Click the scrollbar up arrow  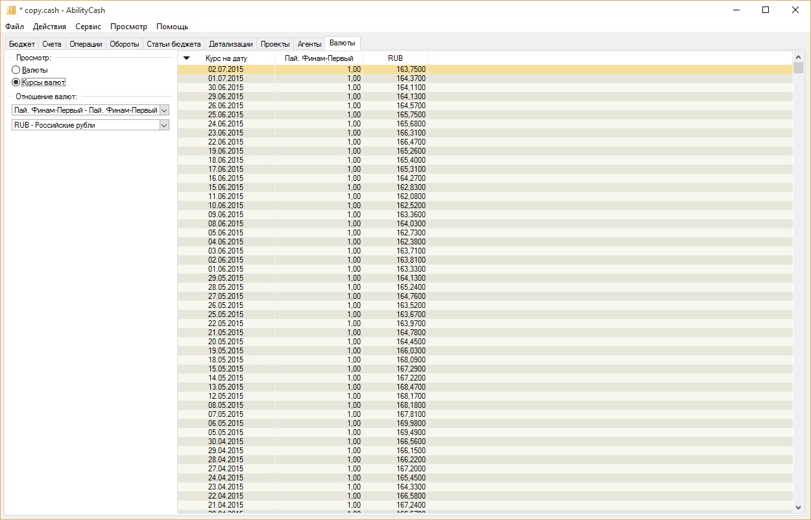(x=798, y=58)
